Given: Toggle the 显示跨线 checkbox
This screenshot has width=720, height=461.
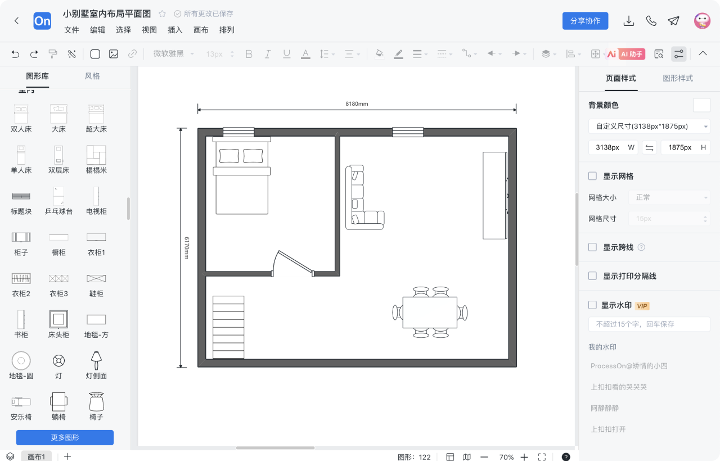Looking at the screenshot, I should 592,247.
